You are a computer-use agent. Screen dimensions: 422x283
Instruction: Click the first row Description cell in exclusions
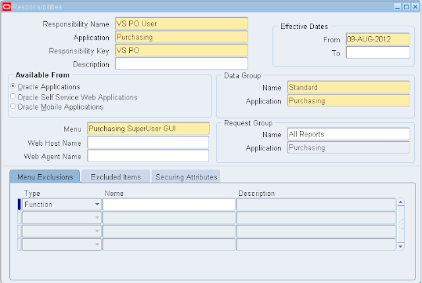coord(316,204)
